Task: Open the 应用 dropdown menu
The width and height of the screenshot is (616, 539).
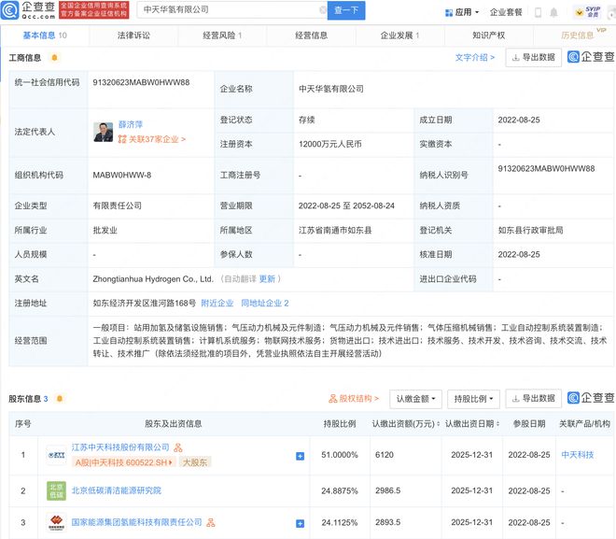Action: (x=463, y=12)
